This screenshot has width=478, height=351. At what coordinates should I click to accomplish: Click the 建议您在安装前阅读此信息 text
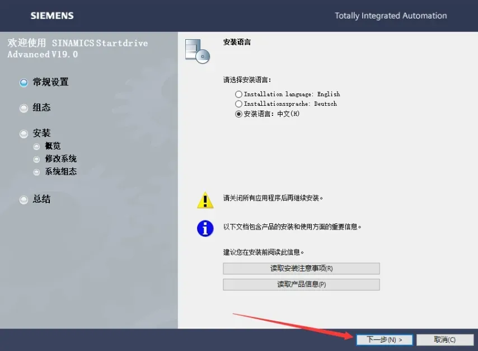[x=264, y=252]
